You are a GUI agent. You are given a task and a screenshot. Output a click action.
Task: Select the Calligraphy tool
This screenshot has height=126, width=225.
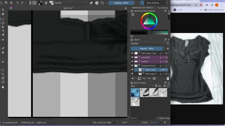3,14
